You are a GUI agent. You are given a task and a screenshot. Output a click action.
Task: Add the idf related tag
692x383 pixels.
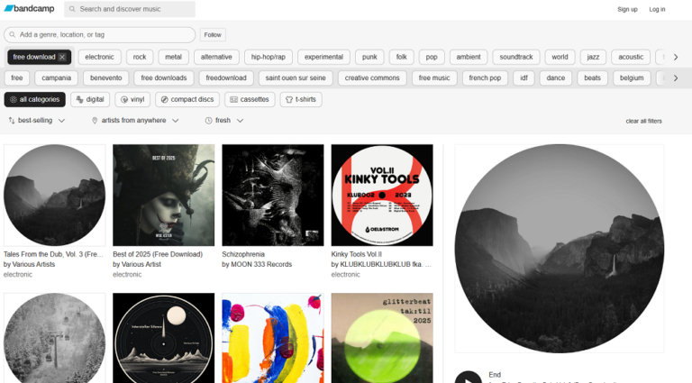point(524,78)
